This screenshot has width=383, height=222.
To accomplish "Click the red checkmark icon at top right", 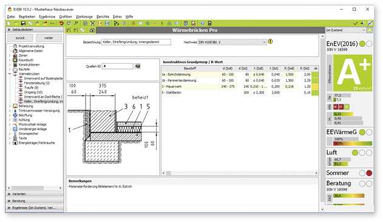I will tap(356, 24).
